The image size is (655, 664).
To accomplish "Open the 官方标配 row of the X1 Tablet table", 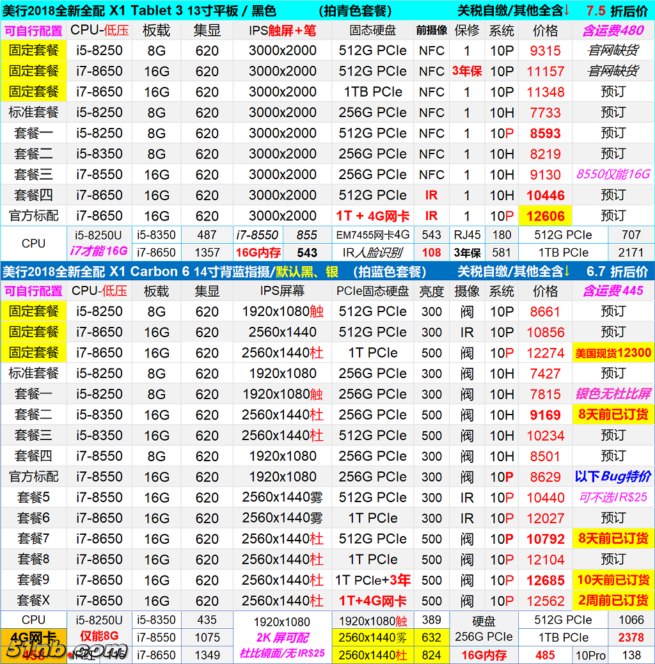I will tap(33, 216).
